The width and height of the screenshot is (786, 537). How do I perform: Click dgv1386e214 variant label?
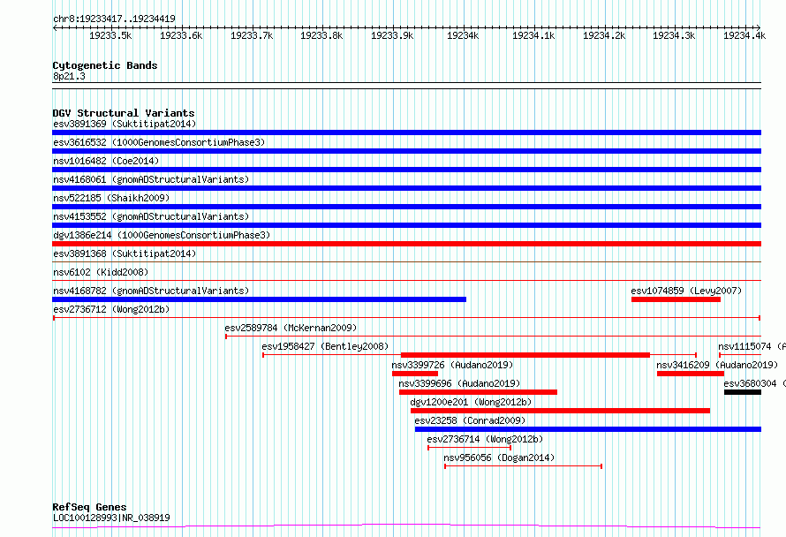click(x=162, y=235)
